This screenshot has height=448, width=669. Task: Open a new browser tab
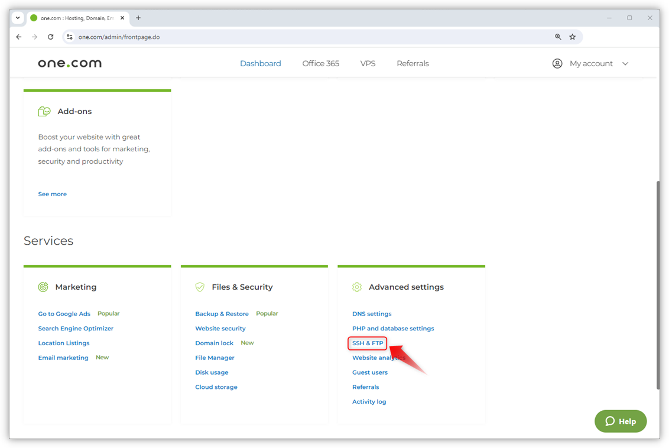click(138, 18)
